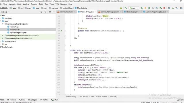Hide the Project panel with minus icon

(x=54, y=12)
